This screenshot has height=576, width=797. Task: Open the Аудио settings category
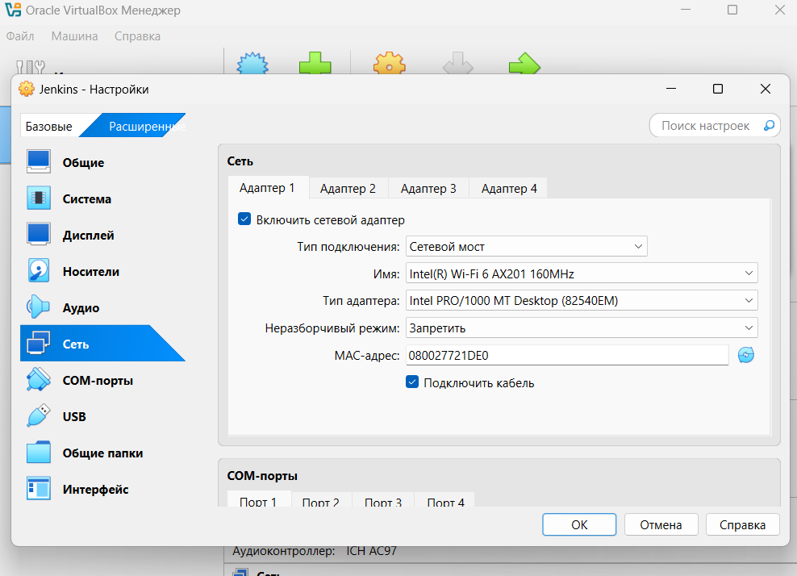(102, 307)
